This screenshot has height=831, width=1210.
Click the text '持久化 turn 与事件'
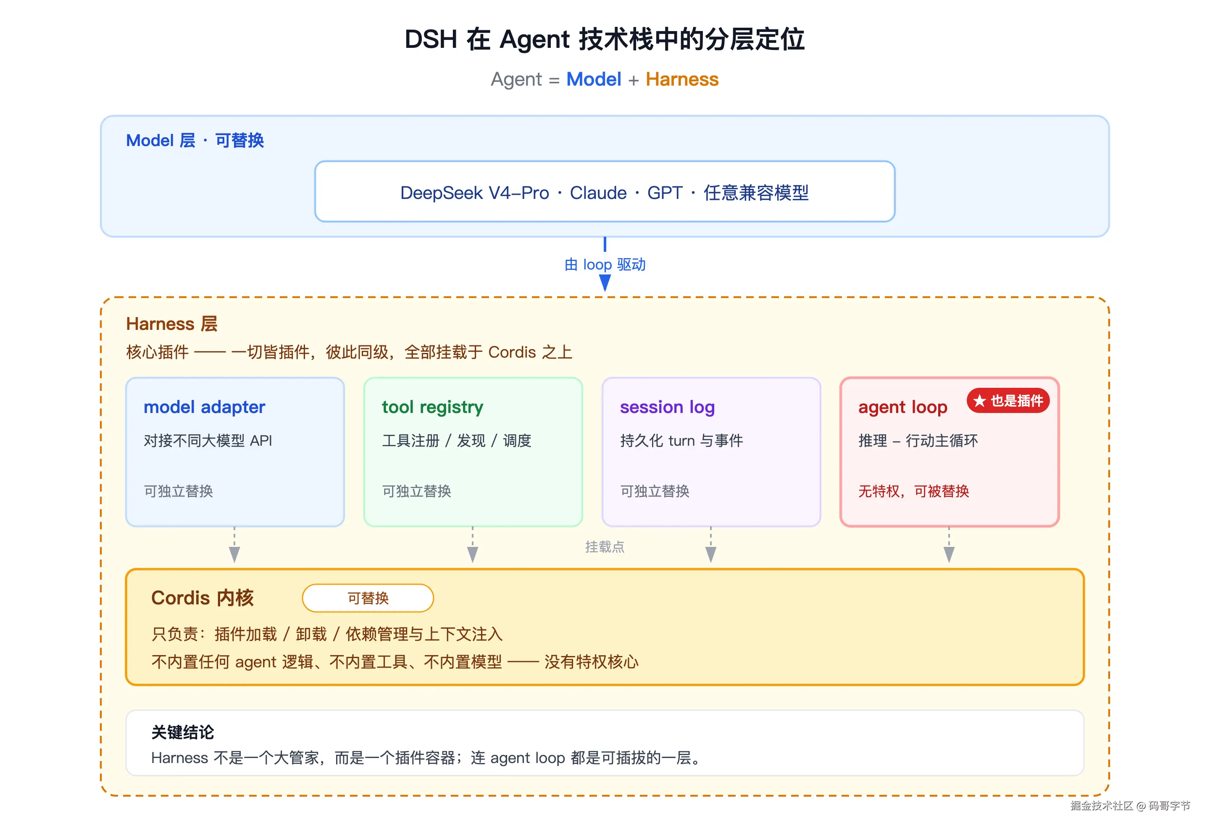[681, 441]
